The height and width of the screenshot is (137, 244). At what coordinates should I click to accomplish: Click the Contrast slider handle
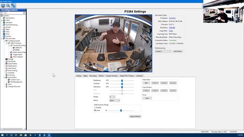tap(122, 84)
